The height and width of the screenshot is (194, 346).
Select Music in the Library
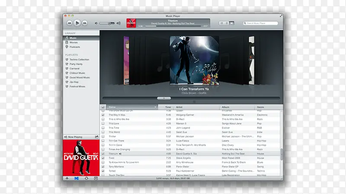(x=81, y=38)
